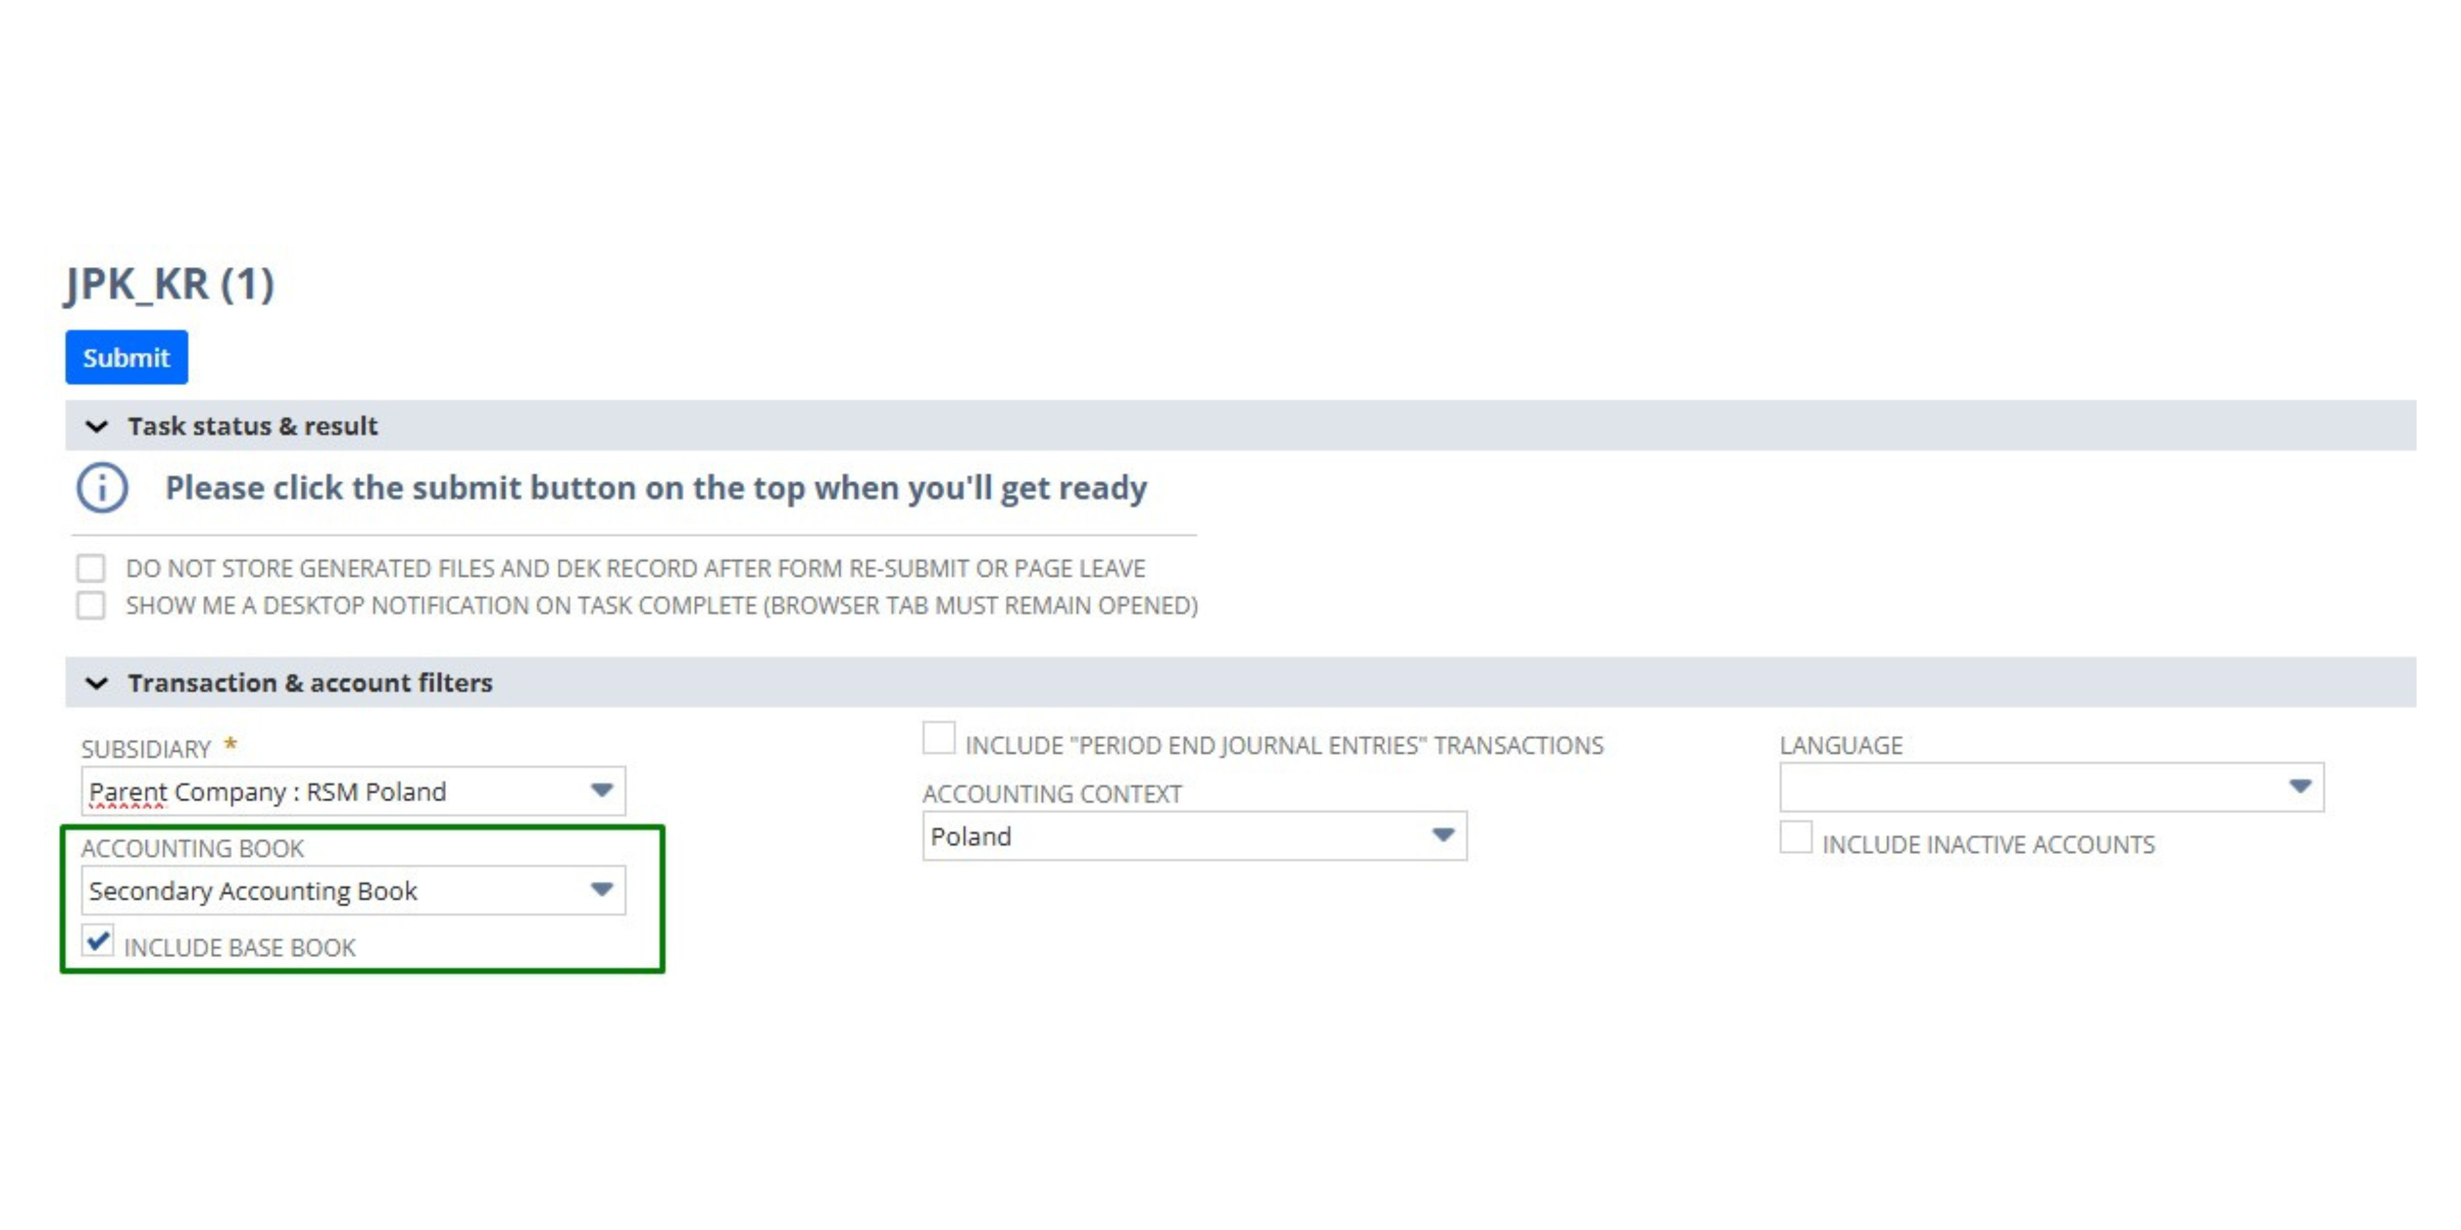Click the empty Language field
The height and width of the screenshot is (1230, 2461).
2025,787
